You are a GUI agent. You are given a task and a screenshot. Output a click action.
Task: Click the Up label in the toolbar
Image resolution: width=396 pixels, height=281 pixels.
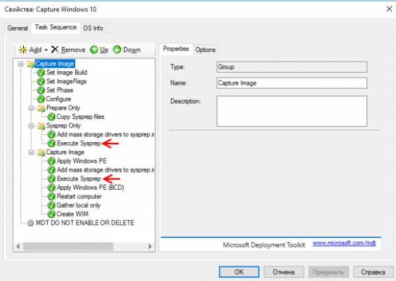[x=104, y=50]
